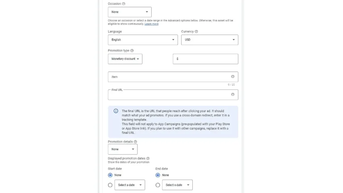Open the Promotion type help tooltip
The width and height of the screenshot is (343, 193).
(133, 50)
